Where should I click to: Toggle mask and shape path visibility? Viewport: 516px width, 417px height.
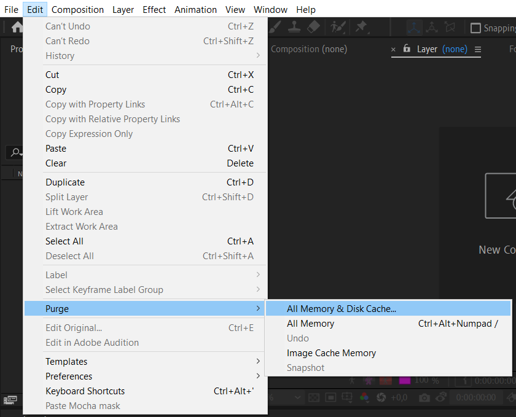coord(330,397)
